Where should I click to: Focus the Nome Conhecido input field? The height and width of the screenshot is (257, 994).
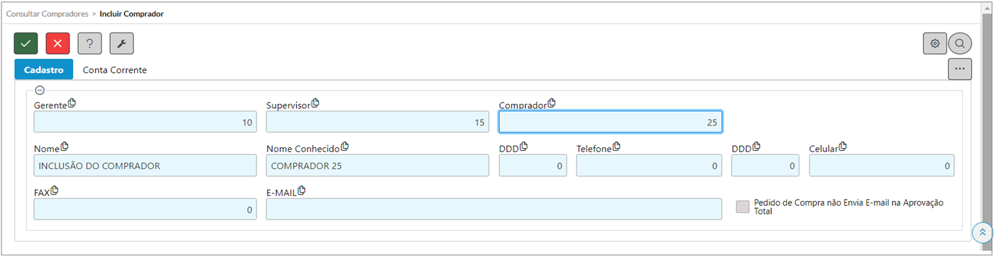click(378, 166)
